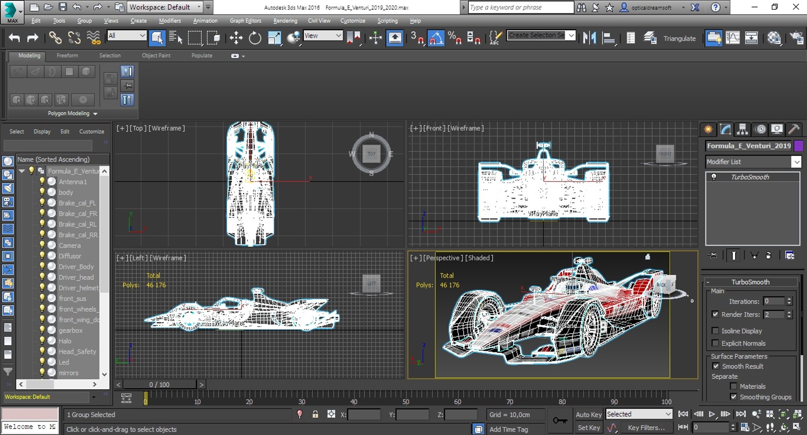This screenshot has width=807, height=435.
Task: Toggle visibility bulb of body object
Action: pyautogui.click(x=42, y=192)
